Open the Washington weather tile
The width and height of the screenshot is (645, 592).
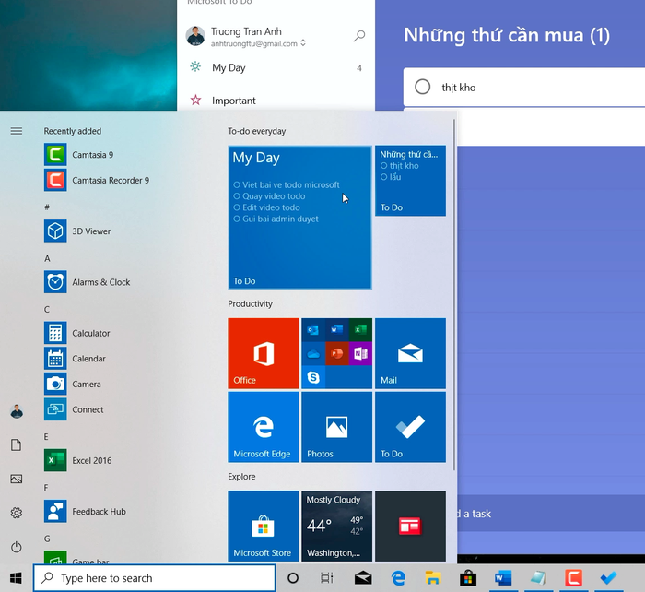pos(336,526)
